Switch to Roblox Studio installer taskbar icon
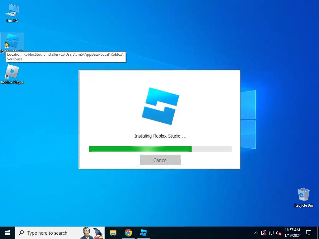 pyautogui.click(x=144, y=233)
